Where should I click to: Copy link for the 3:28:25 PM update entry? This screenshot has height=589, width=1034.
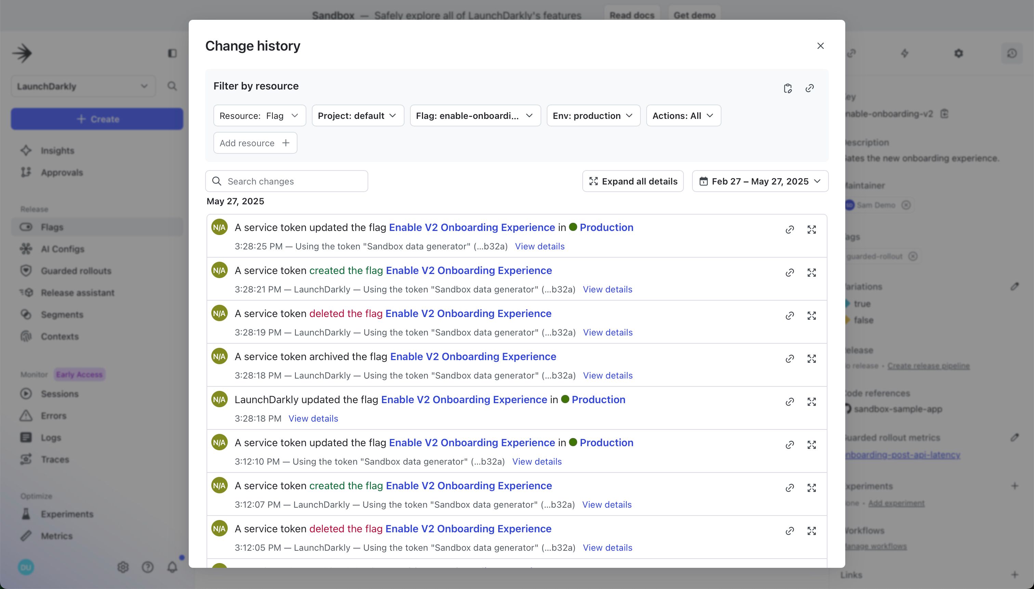tap(790, 230)
